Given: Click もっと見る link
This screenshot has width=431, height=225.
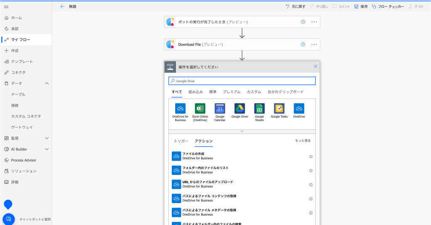Looking at the screenshot, I should [x=303, y=141].
